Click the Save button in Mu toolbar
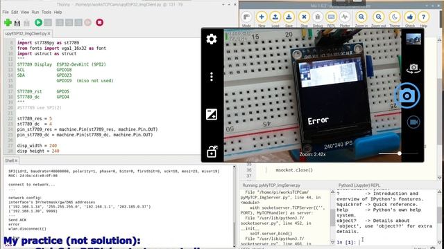The height and width of the screenshot is (249, 444). point(289,19)
